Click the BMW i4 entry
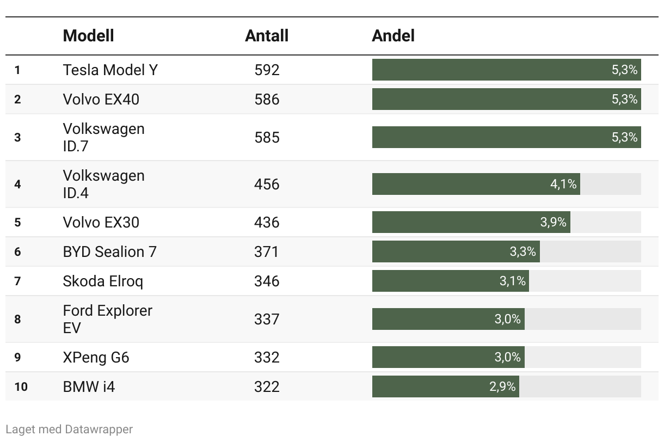The width and height of the screenshot is (664, 442). coord(89,386)
